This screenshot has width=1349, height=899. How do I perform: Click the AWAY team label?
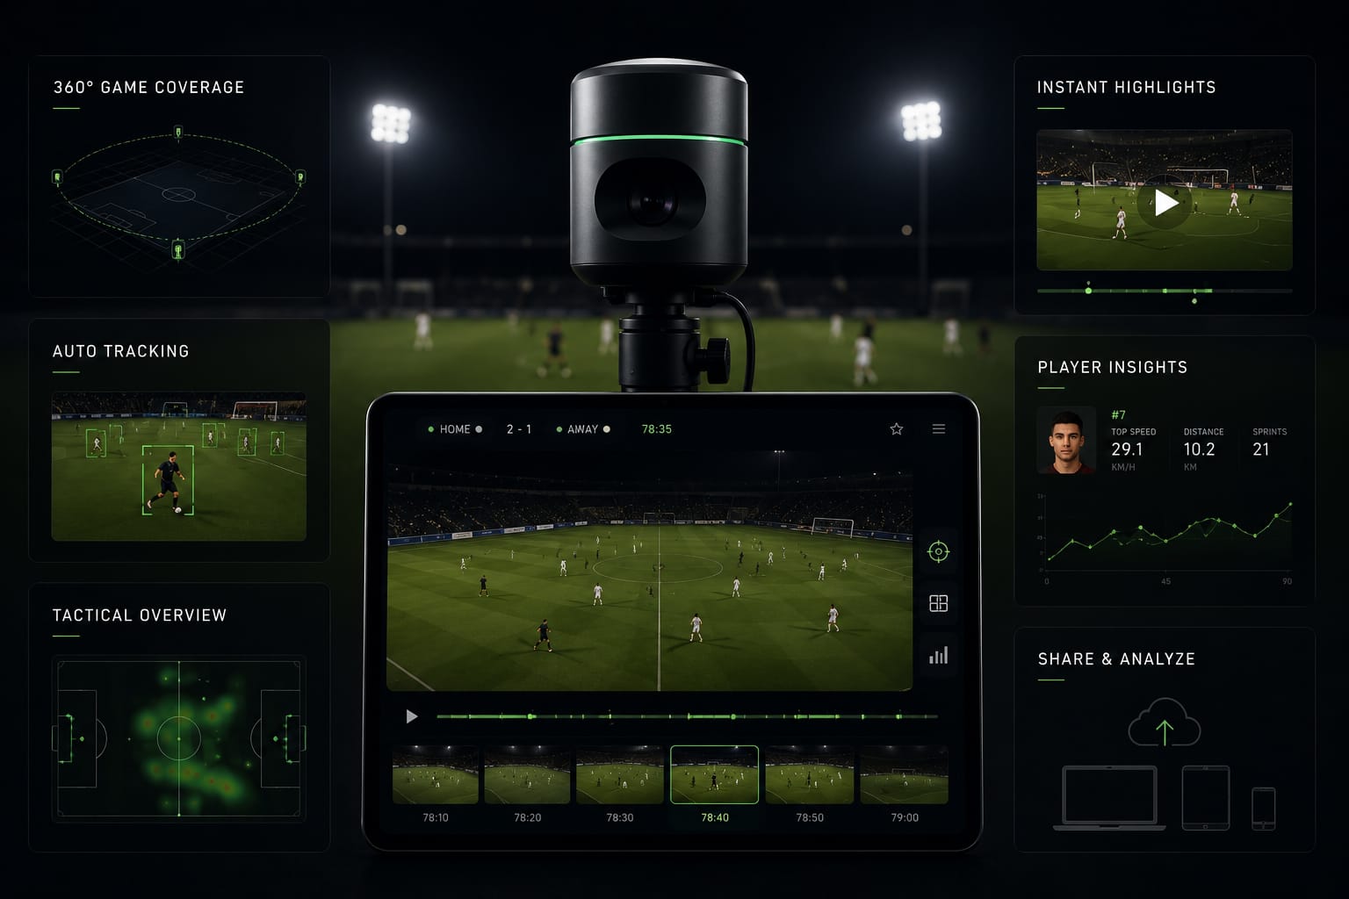582,429
